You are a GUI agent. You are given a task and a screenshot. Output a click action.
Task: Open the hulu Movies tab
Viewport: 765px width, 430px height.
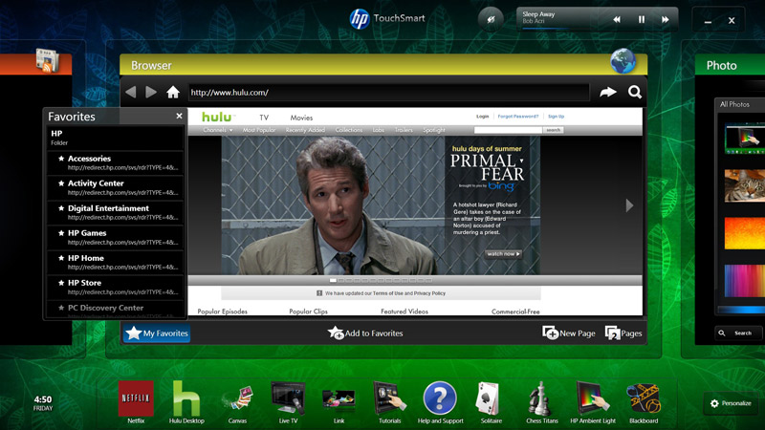point(301,118)
